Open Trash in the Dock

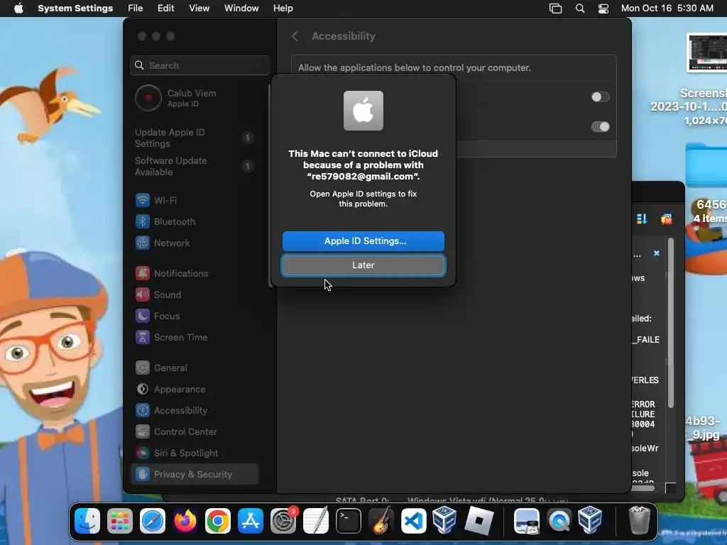pos(639,520)
